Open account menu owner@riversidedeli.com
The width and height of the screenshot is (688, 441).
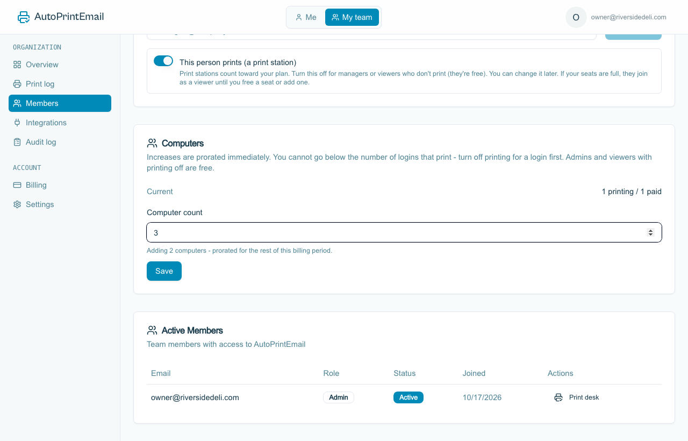coord(628,17)
